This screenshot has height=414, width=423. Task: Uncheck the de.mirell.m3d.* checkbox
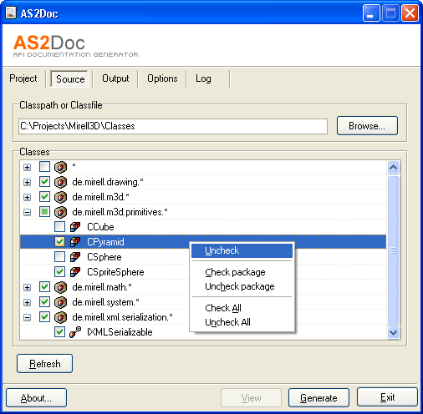(44, 197)
